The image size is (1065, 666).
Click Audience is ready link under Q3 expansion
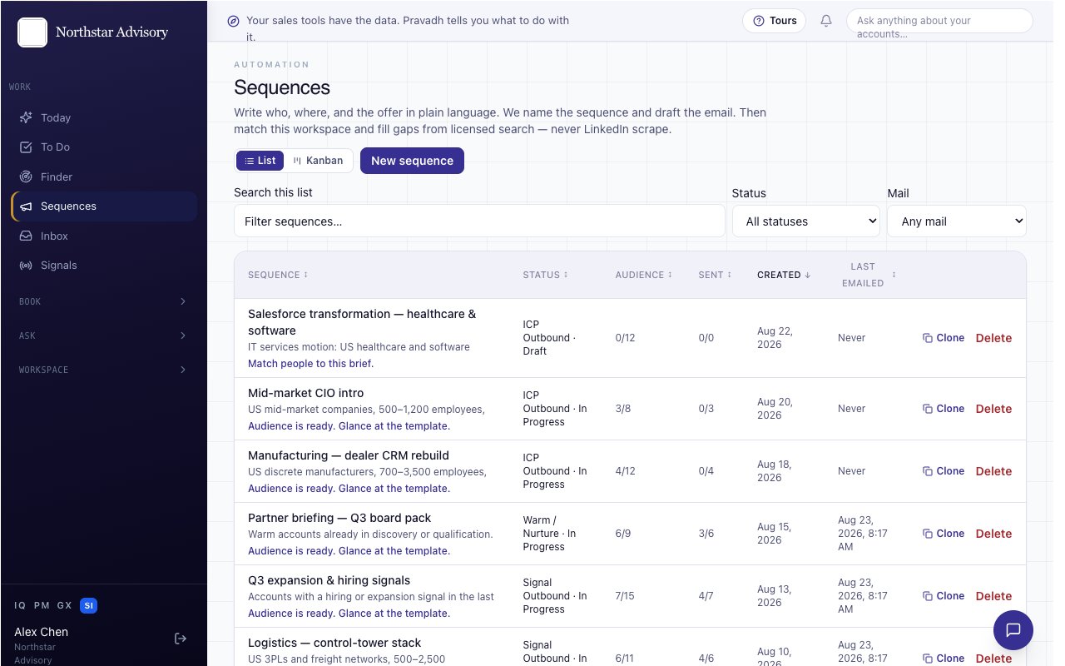(349, 614)
